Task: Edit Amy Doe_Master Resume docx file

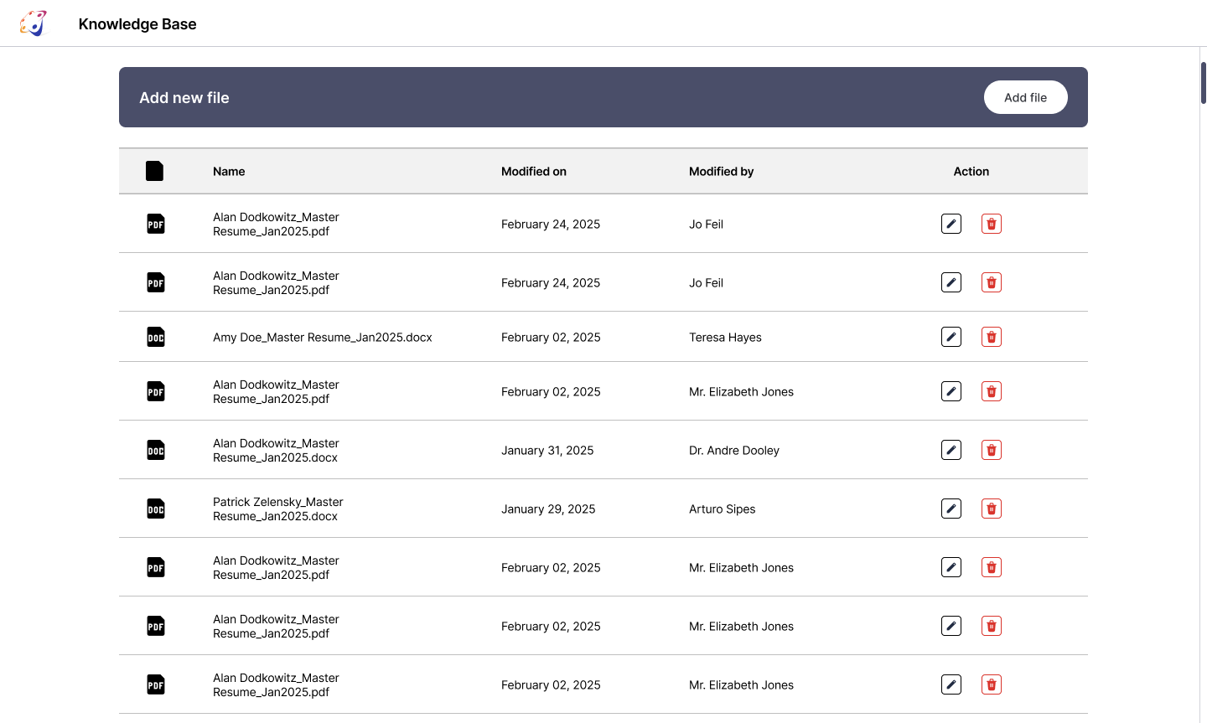Action: 951,337
